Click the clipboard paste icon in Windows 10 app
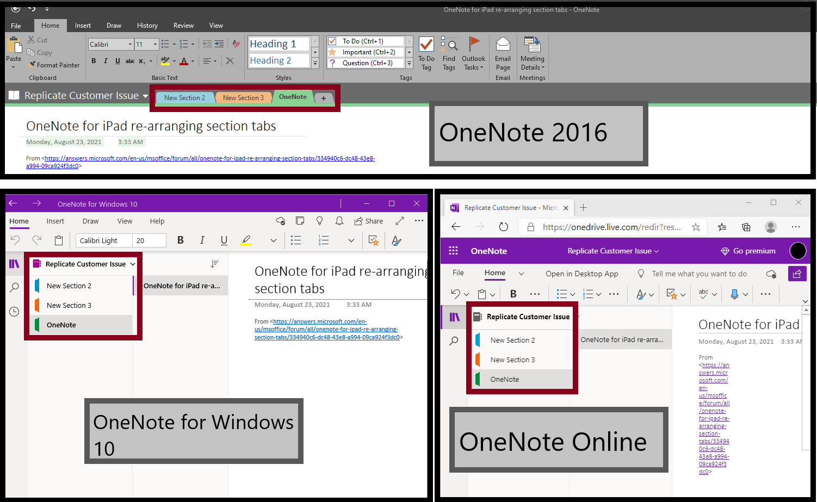 coord(59,240)
